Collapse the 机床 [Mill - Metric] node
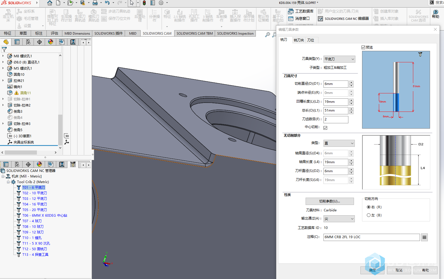 (3, 176)
